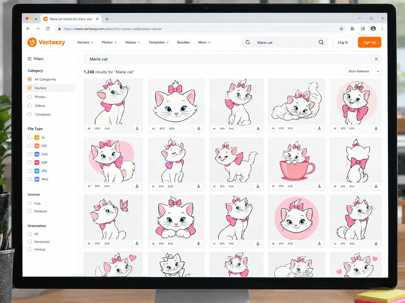Select All Categories radio button
The height and width of the screenshot is (303, 405).
30,79
